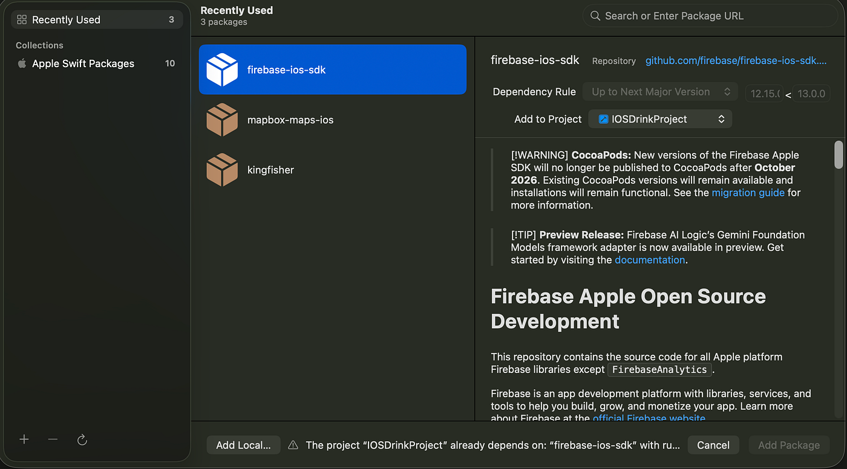The height and width of the screenshot is (469, 847).
Task: Select the firebase-ios-sdk package row
Action: tap(333, 70)
